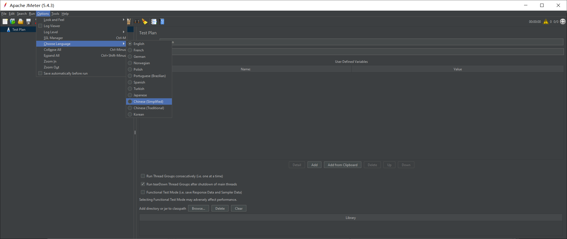This screenshot has height=239, width=567.
Task: Select Portuguese (Brazilian) language option
Action: 149,76
